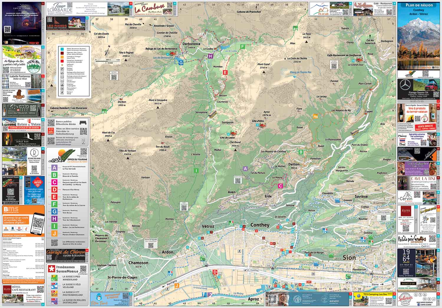Click the Daillon 902 m village label
Viewport: 442px width, 308px height.
294,166
